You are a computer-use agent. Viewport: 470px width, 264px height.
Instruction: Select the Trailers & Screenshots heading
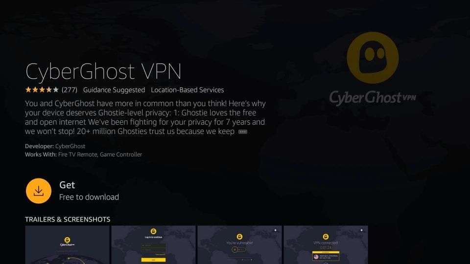click(x=68, y=220)
